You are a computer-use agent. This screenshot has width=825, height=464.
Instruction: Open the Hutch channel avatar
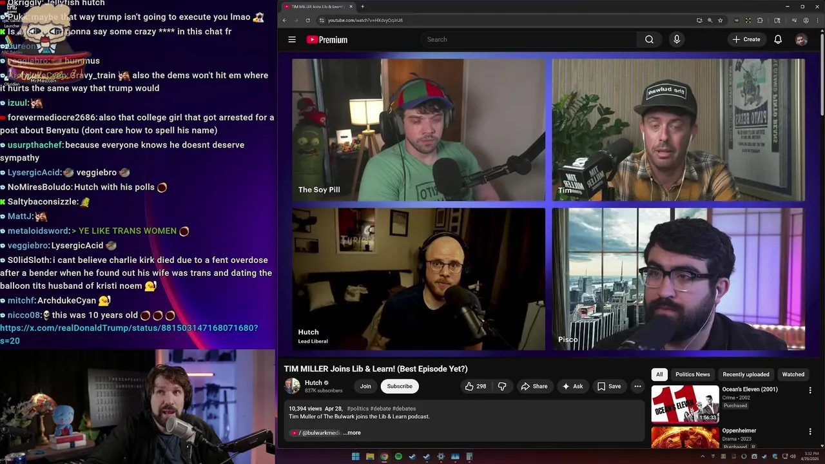[x=292, y=386]
